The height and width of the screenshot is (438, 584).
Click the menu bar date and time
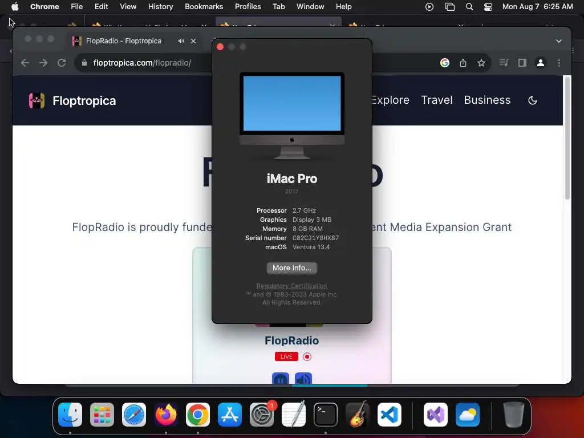tap(537, 6)
